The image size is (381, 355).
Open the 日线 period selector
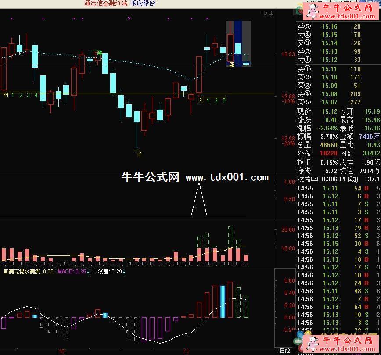coord(285,351)
